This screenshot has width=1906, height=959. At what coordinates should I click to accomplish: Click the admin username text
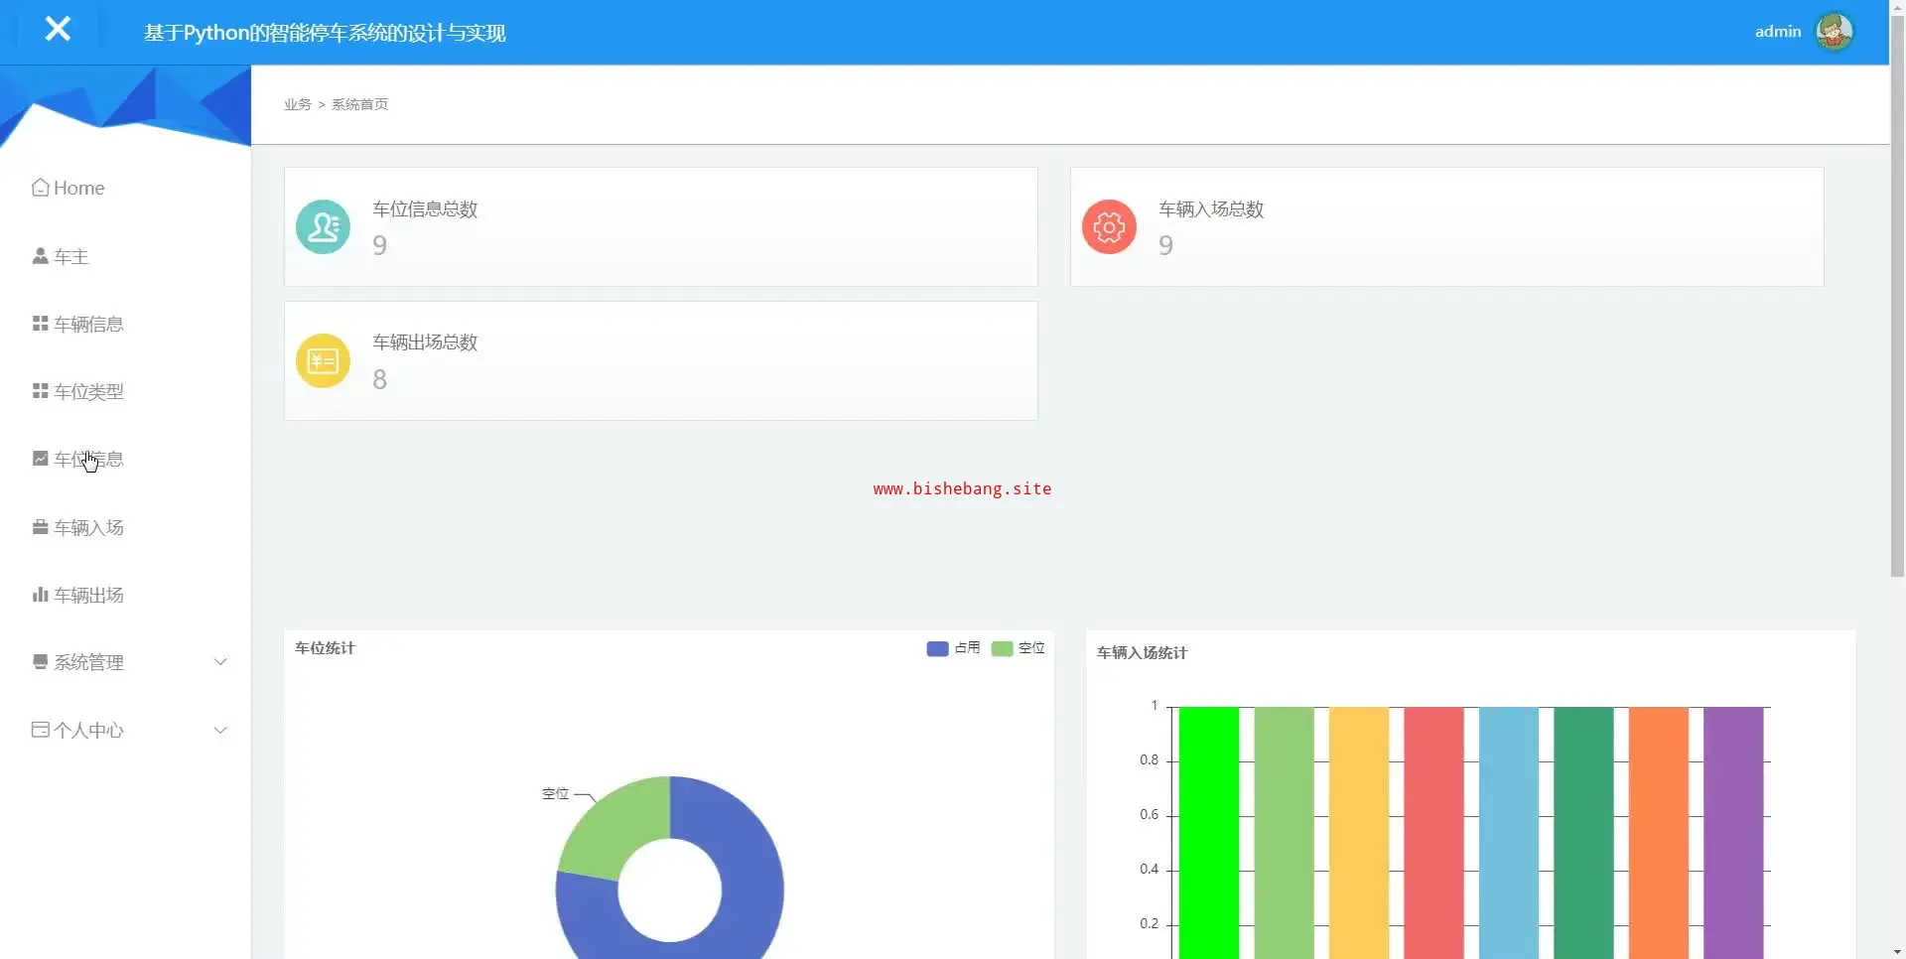(x=1777, y=32)
